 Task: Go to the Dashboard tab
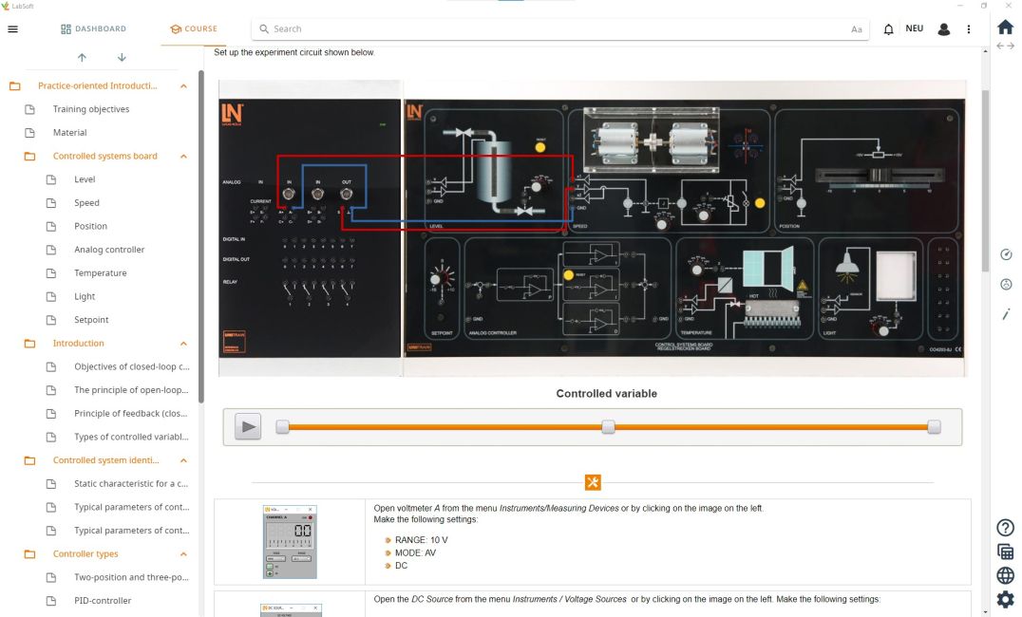click(x=93, y=28)
